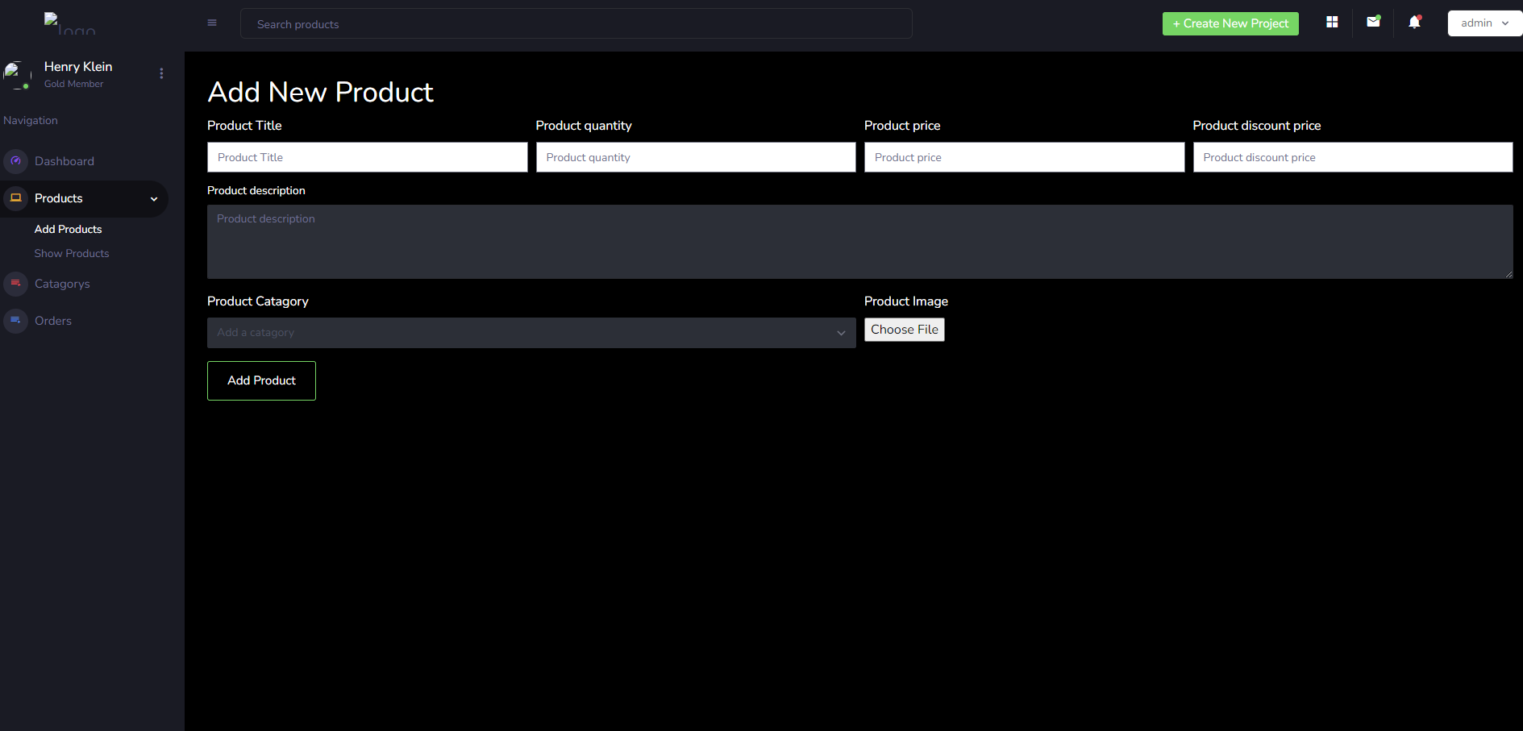Image resolution: width=1523 pixels, height=731 pixels.
Task: Open Add Products submenu item
Action: [68, 230]
